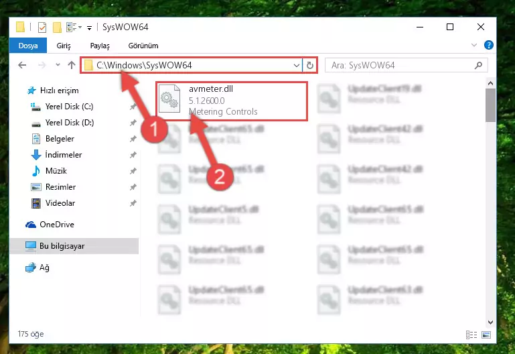Minimize the SysWOW64 window
515x354 pixels.
[420, 27]
